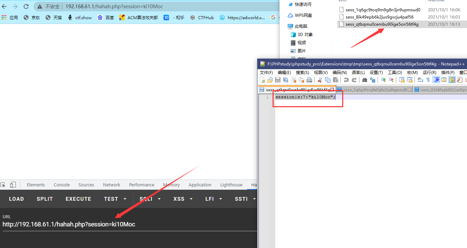Cut selection with scissors icon
467x248 pixels.
320,80
